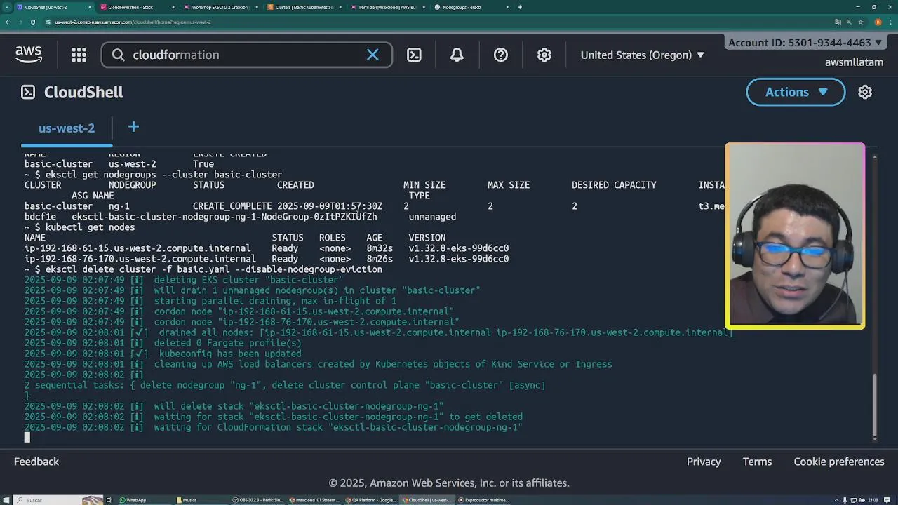Open the notifications bell
898x505 pixels.
(457, 55)
